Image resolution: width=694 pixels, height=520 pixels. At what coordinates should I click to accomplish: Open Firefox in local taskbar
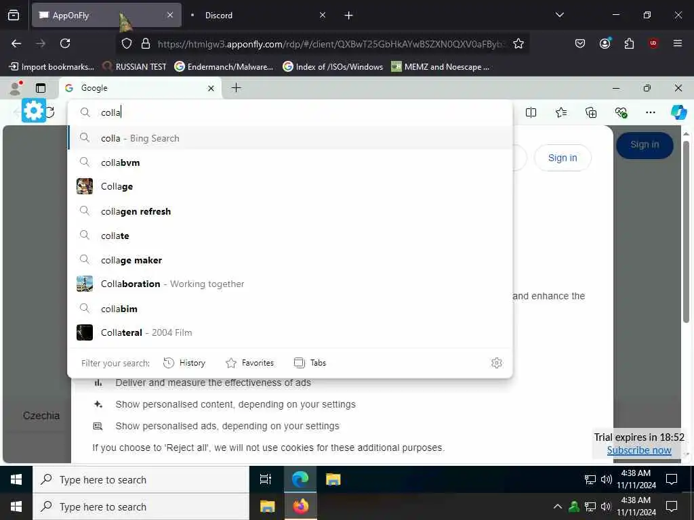pyautogui.click(x=300, y=506)
